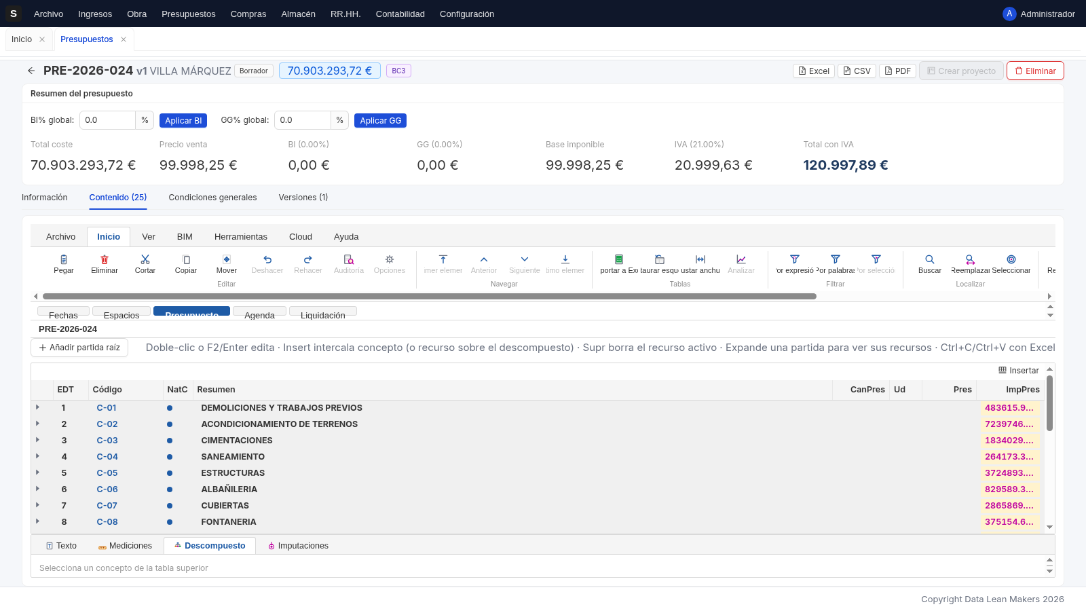The image size is (1086, 611).
Task: Expand row C-08 FONTANERIA
Action: [x=37, y=521]
